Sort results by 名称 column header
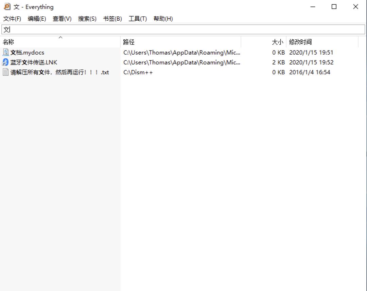 60,42
